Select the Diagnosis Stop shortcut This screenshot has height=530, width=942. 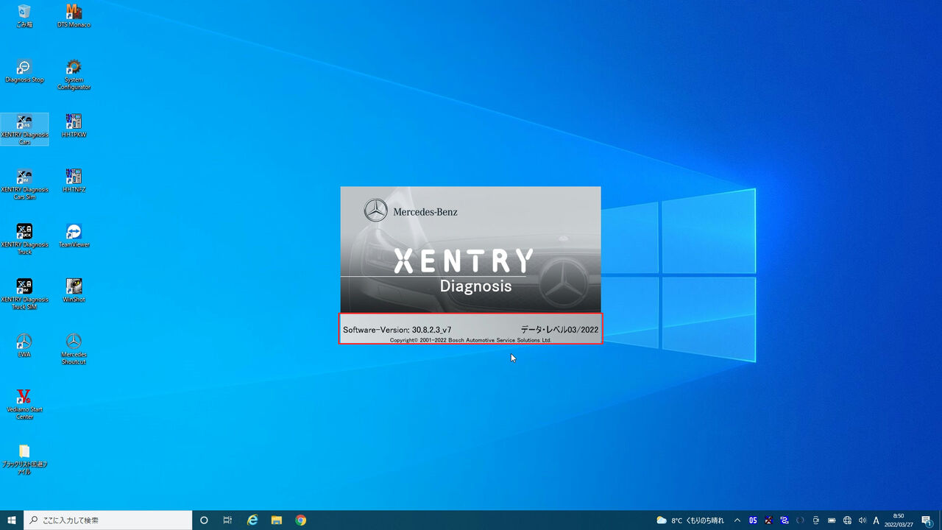coord(24,71)
